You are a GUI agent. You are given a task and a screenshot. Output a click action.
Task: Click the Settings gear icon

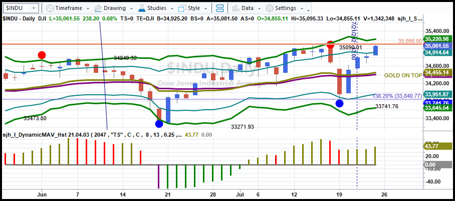pos(270,8)
